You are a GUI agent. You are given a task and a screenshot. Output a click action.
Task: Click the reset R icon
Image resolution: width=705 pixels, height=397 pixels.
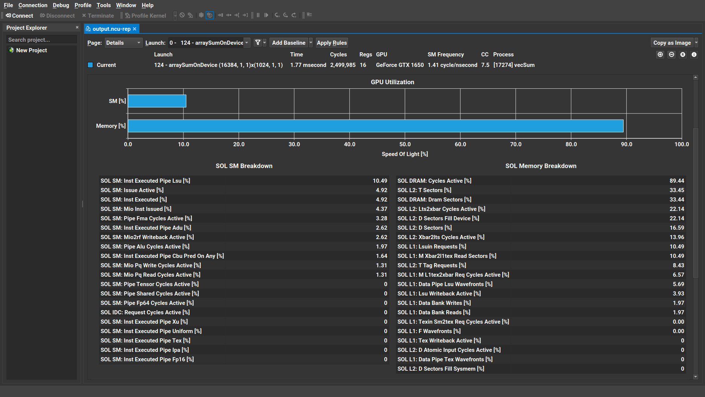point(683,55)
